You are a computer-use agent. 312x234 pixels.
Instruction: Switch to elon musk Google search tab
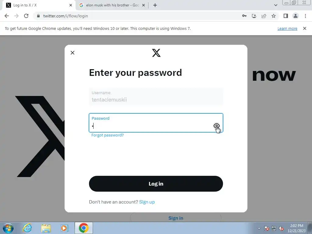pyautogui.click(x=112, y=5)
